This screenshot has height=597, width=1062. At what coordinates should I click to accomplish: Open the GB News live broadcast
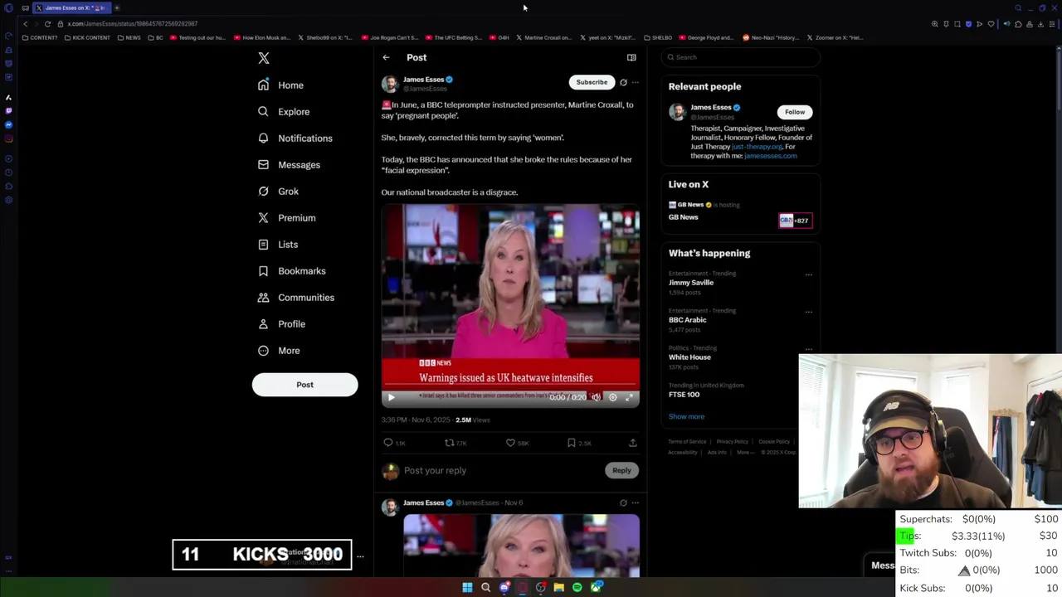pyautogui.click(x=740, y=212)
